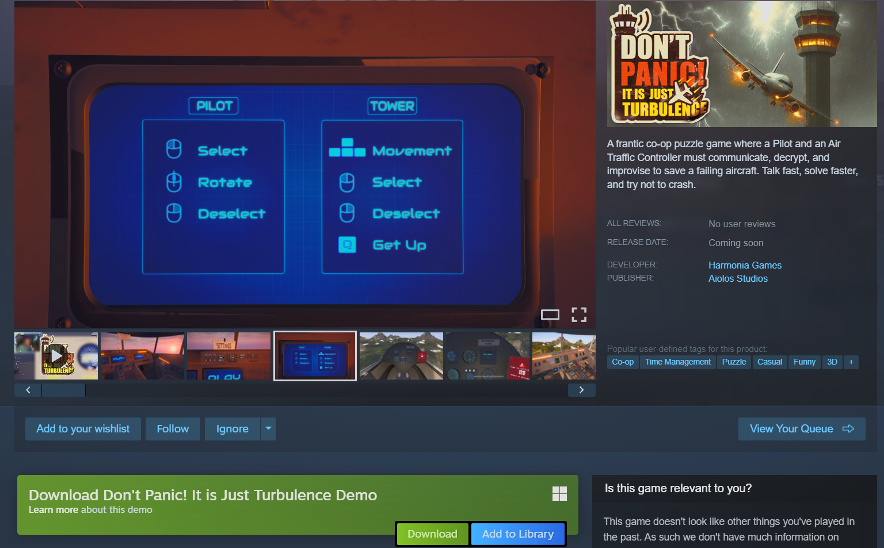The height and width of the screenshot is (548, 884).
Task: Click 'Is this game relevant to you?' heading
Action: click(678, 488)
